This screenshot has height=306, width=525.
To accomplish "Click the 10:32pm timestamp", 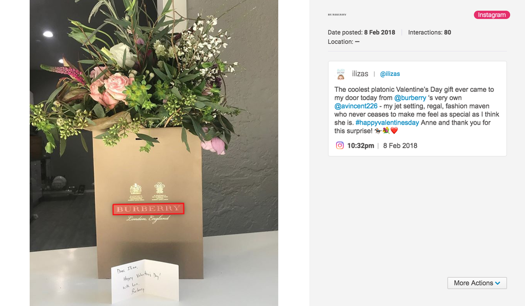I will pos(360,146).
